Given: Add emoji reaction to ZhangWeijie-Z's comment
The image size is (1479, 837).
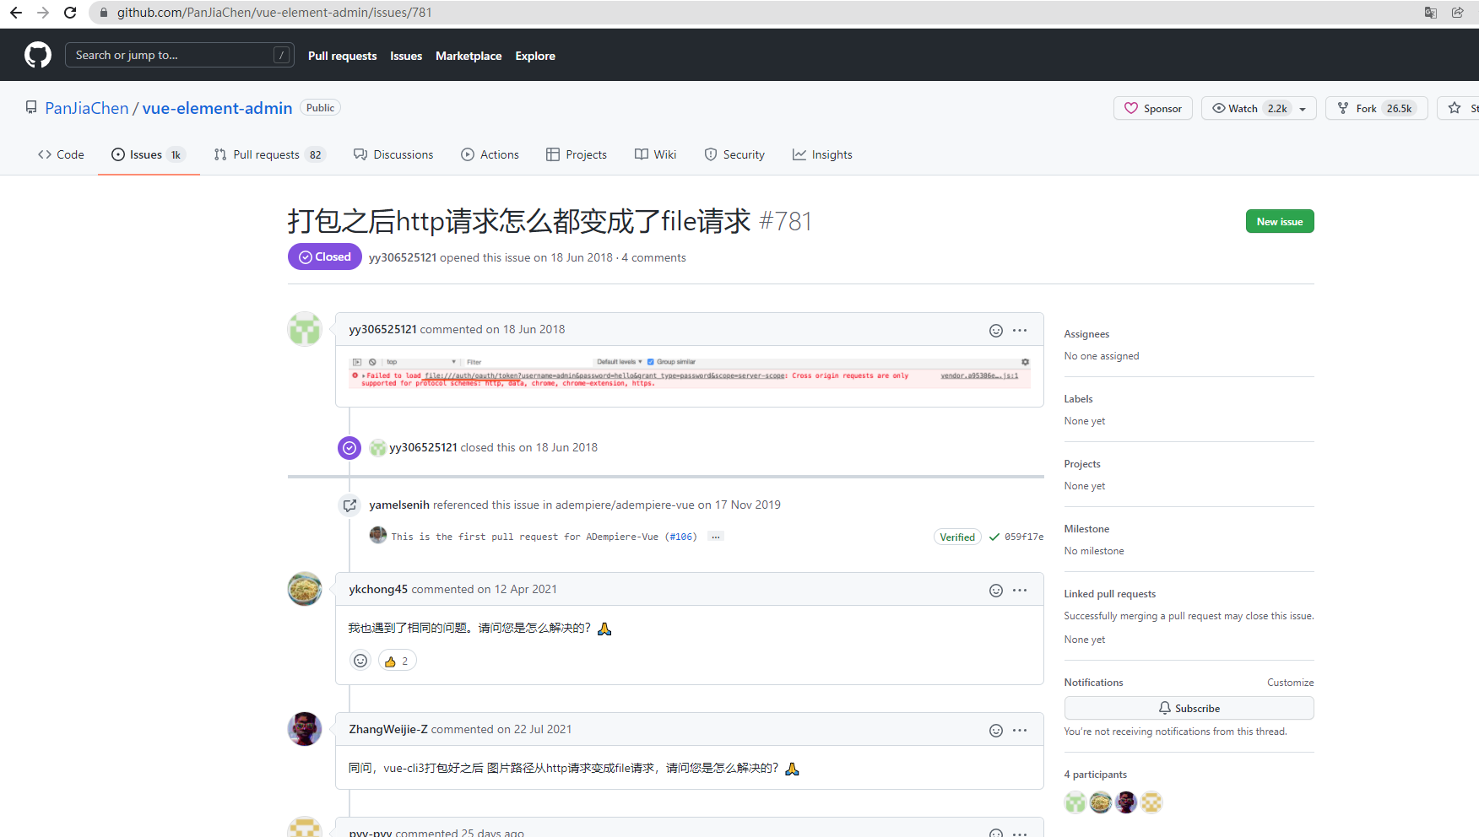Looking at the screenshot, I should 996,731.
